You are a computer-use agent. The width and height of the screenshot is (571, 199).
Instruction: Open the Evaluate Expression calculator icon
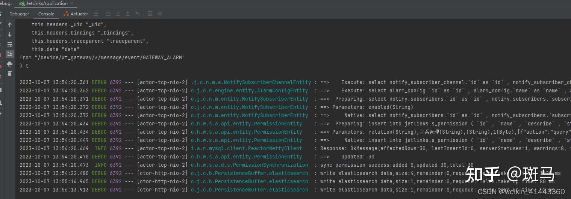150,14
